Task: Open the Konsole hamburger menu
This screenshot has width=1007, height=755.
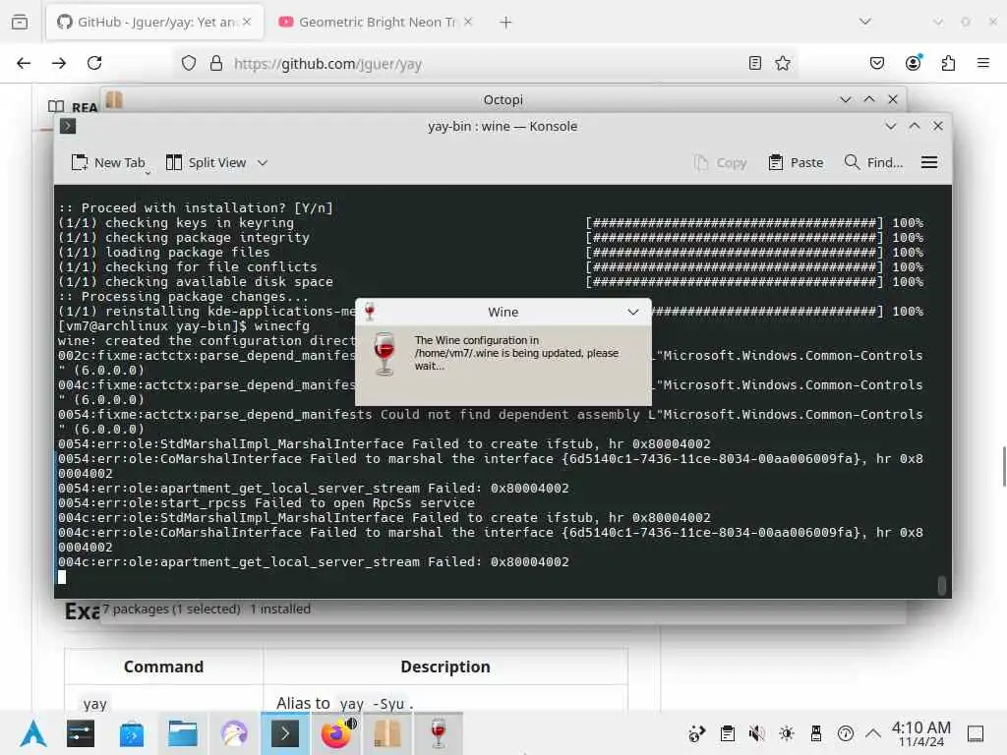Action: point(929,163)
